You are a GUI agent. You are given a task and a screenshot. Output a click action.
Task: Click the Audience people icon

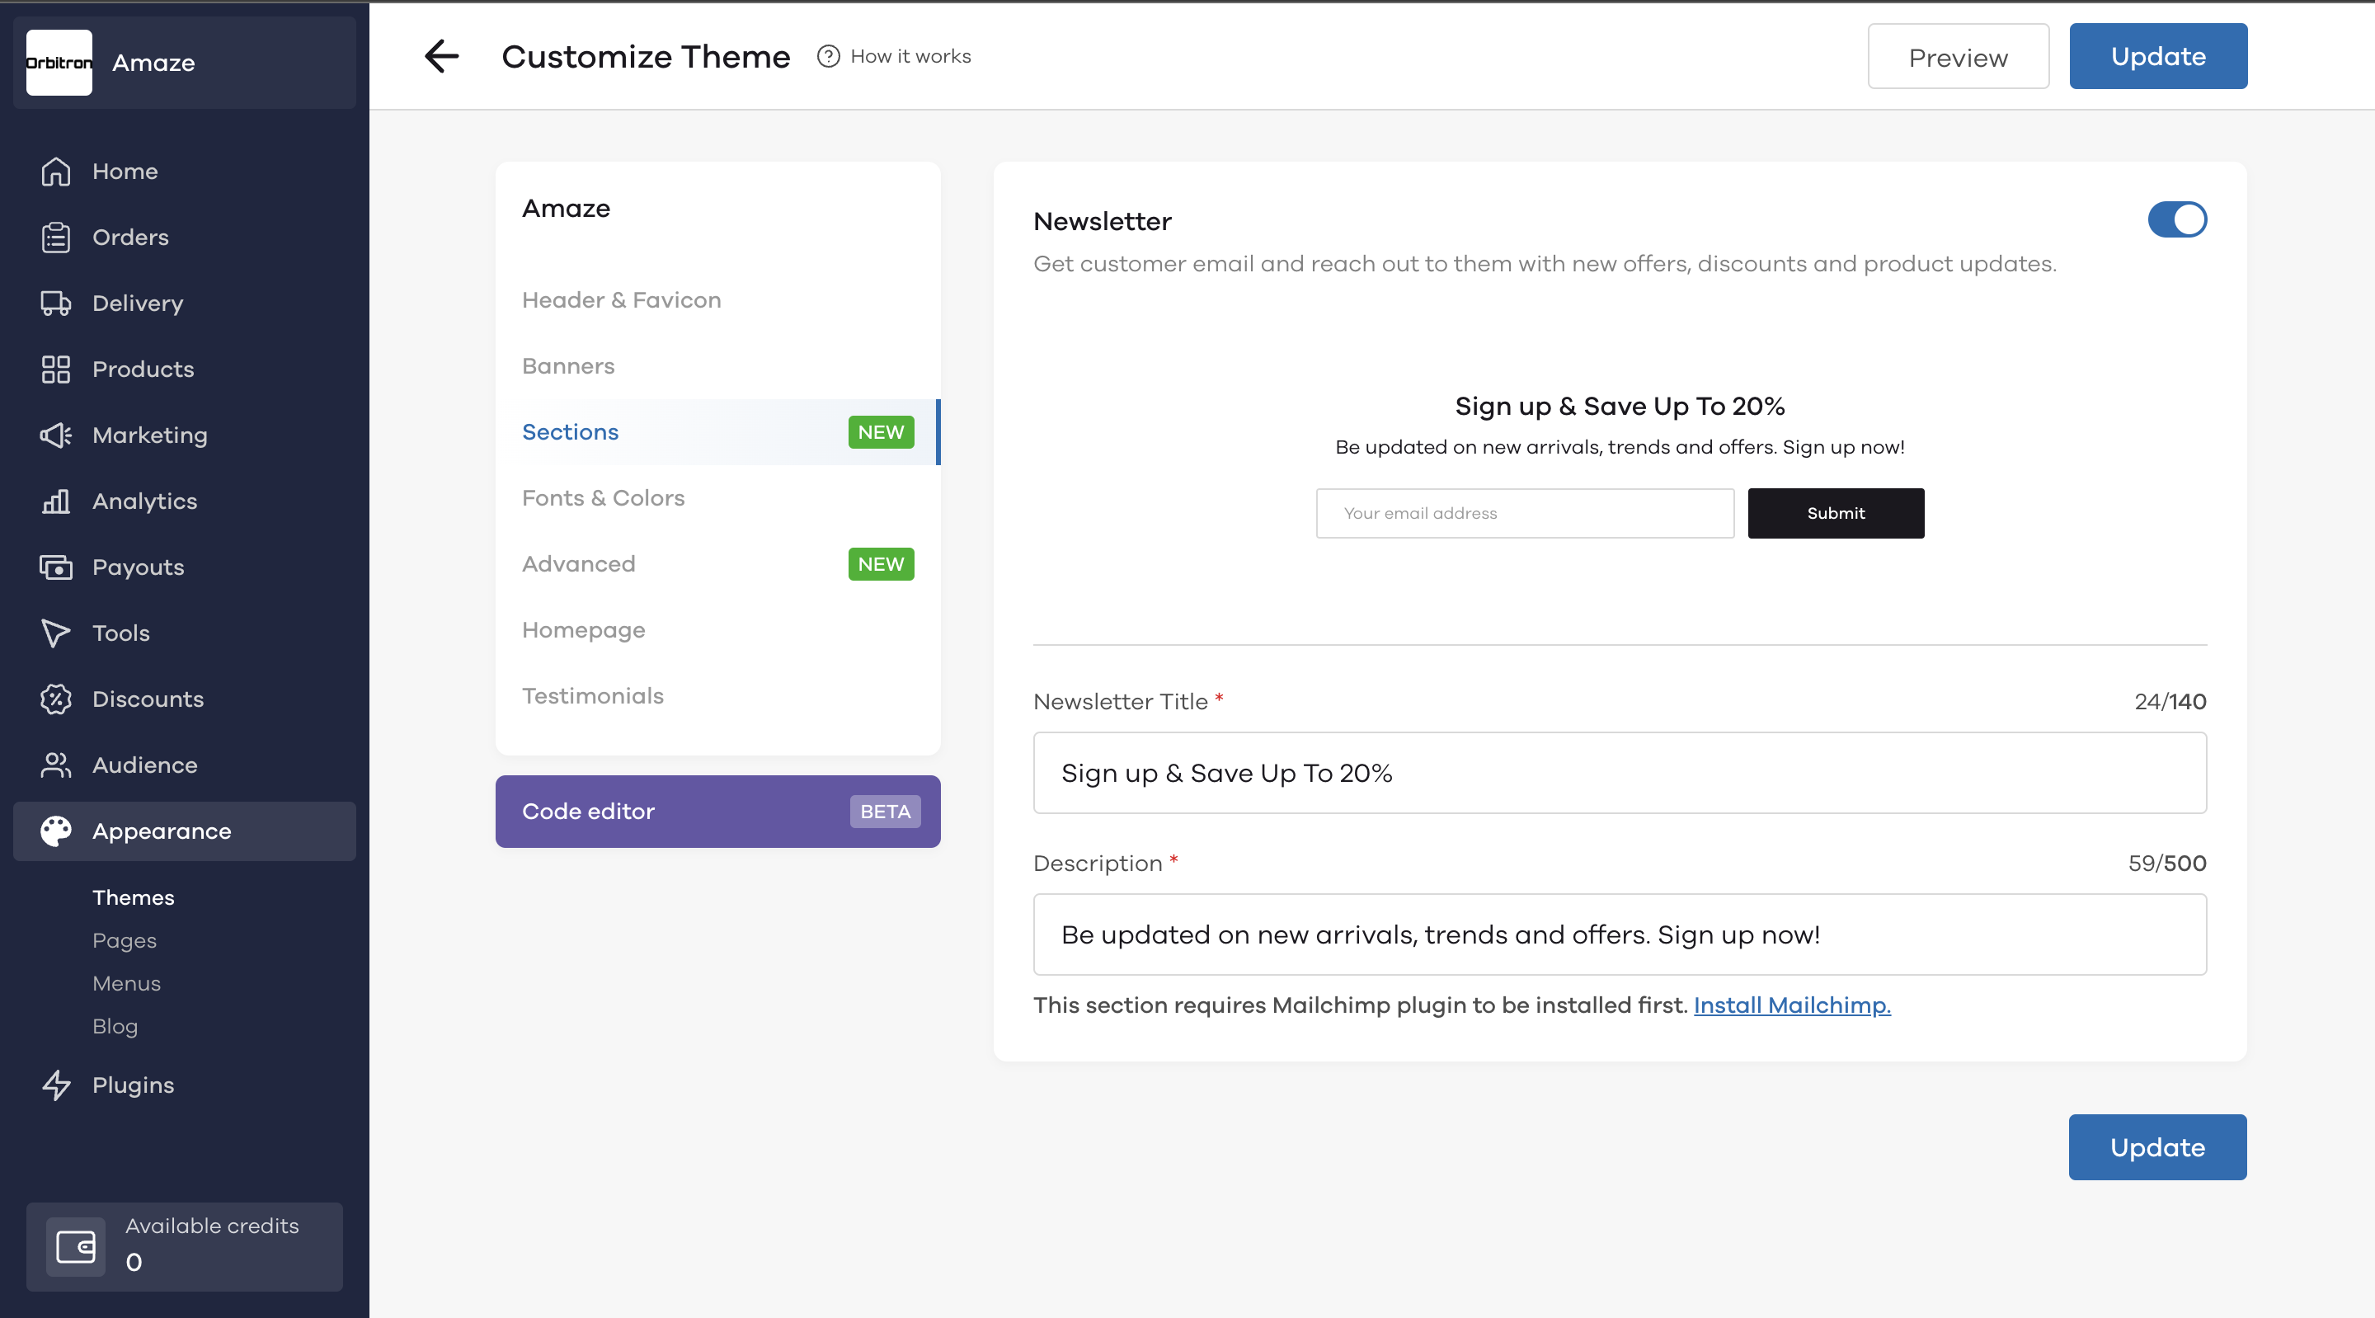(x=55, y=765)
